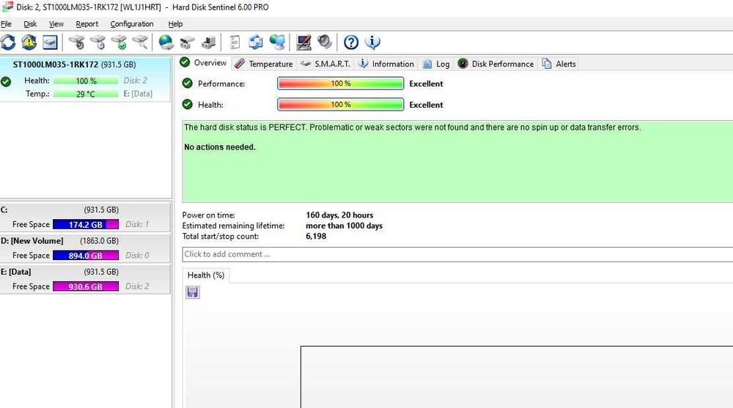This screenshot has height=408, width=733.
Task: Click the two stacked drives toolbar icon
Action: [x=187, y=42]
